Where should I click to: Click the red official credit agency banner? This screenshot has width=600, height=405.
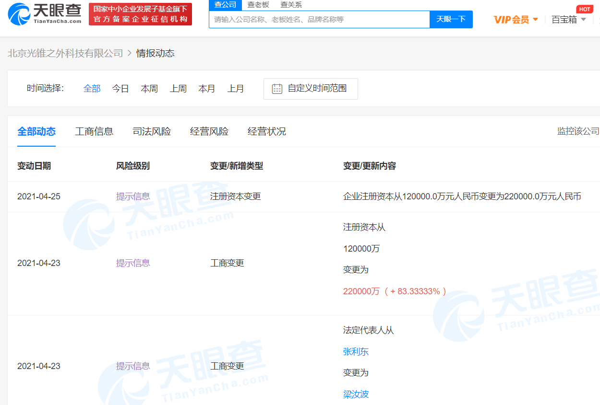pos(140,14)
